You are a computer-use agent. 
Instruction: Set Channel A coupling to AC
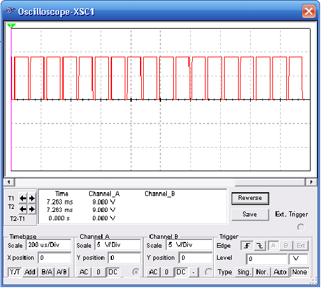pos(83,272)
